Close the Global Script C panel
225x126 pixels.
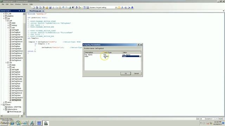point(24,11)
